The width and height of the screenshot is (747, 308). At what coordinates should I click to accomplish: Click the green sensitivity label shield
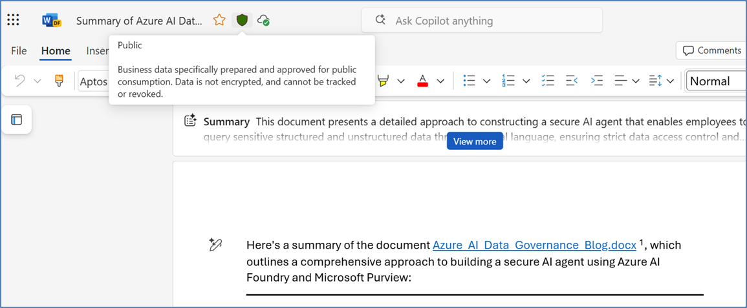[242, 20]
